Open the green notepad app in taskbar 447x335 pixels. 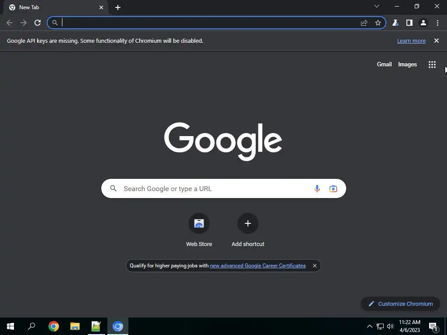[x=96, y=326]
